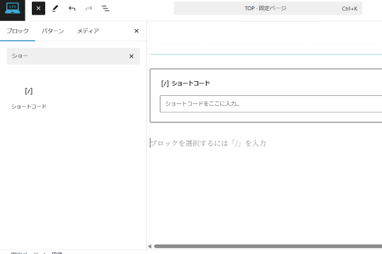Click the Ctrl+K shortcut hint
This screenshot has width=382, height=254.
point(350,9)
